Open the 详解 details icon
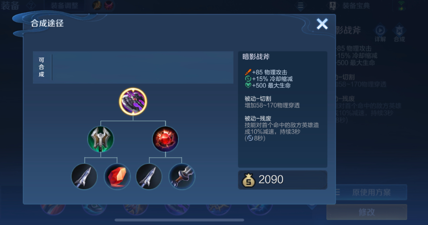 click(x=380, y=33)
